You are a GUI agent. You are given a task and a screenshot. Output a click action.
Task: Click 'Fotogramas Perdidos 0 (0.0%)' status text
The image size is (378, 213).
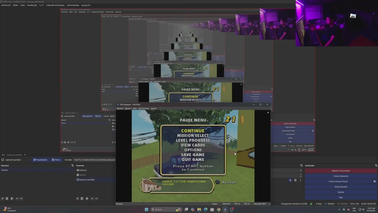294,204
